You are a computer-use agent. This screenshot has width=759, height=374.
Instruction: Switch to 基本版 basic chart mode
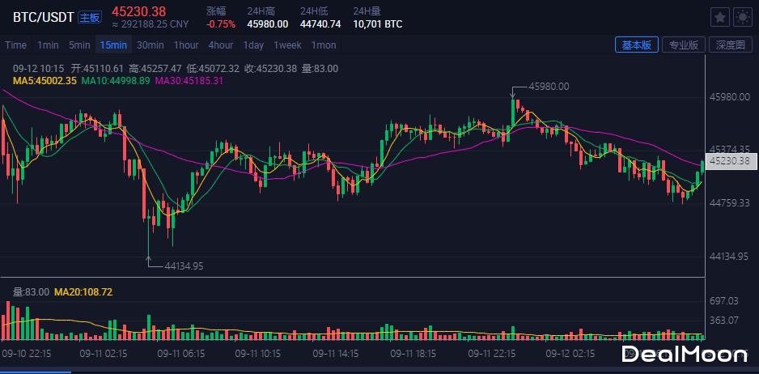(x=636, y=45)
